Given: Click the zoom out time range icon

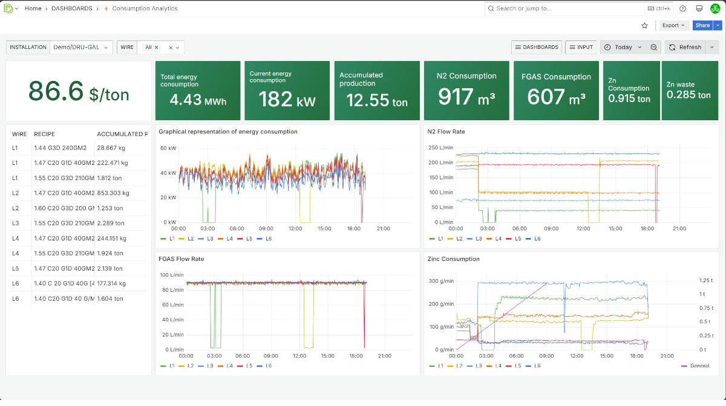Looking at the screenshot, I should click(x=654, y=47).
